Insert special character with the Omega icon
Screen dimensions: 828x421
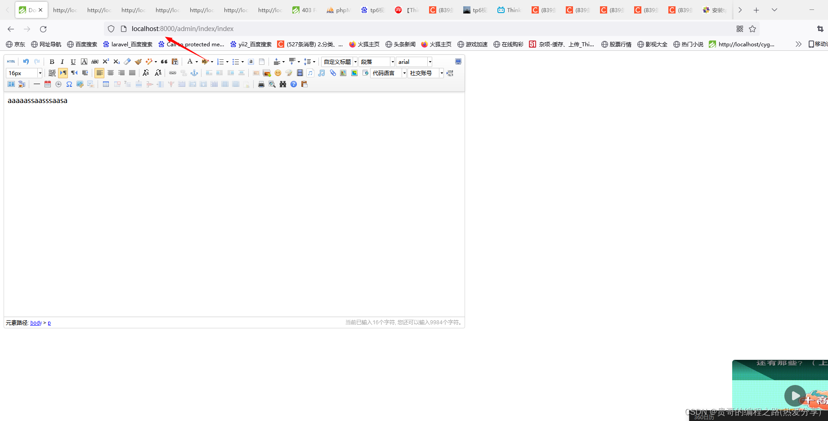(69, 84)
